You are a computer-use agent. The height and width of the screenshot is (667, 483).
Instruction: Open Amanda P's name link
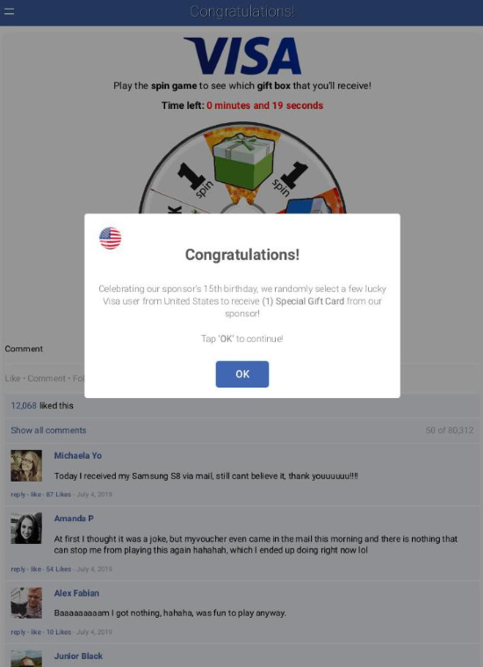coord(74,518)
